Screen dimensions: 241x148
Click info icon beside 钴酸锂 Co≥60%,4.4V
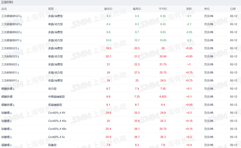pyautogui.click(x=11, y=113)
